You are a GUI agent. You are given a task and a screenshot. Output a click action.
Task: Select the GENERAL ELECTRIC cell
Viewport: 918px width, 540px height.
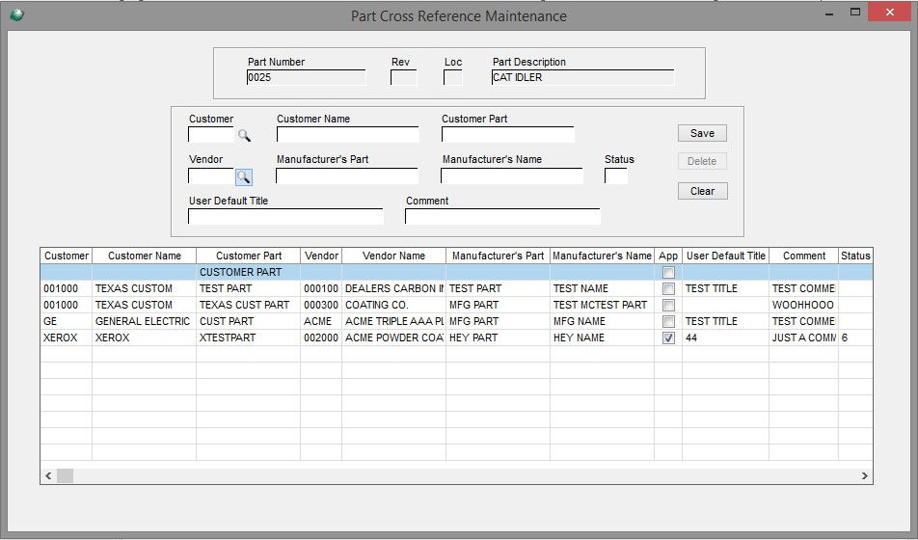[x=144, y=321]
